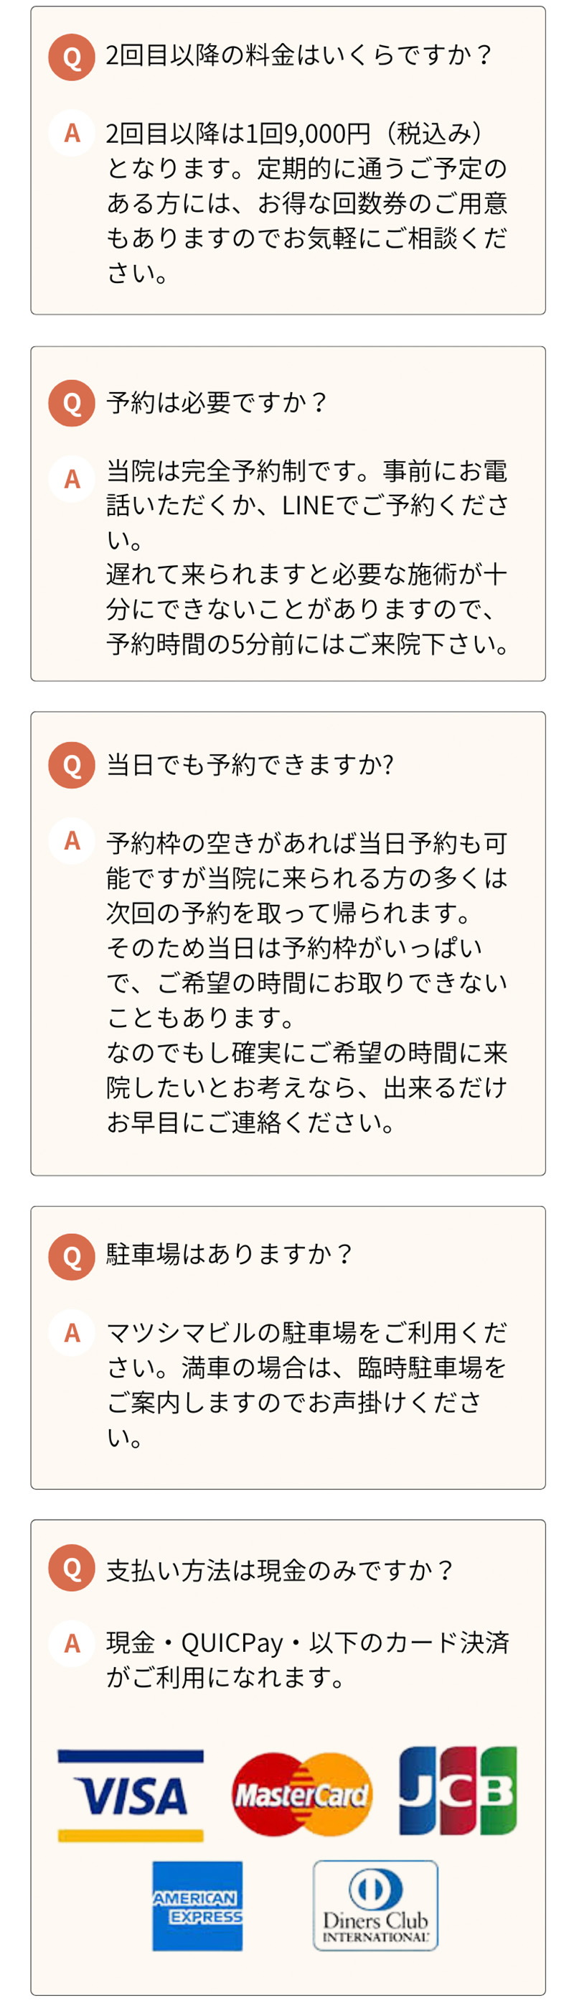Click the Q icon beside 支払い方法 question

[72, 1569]
